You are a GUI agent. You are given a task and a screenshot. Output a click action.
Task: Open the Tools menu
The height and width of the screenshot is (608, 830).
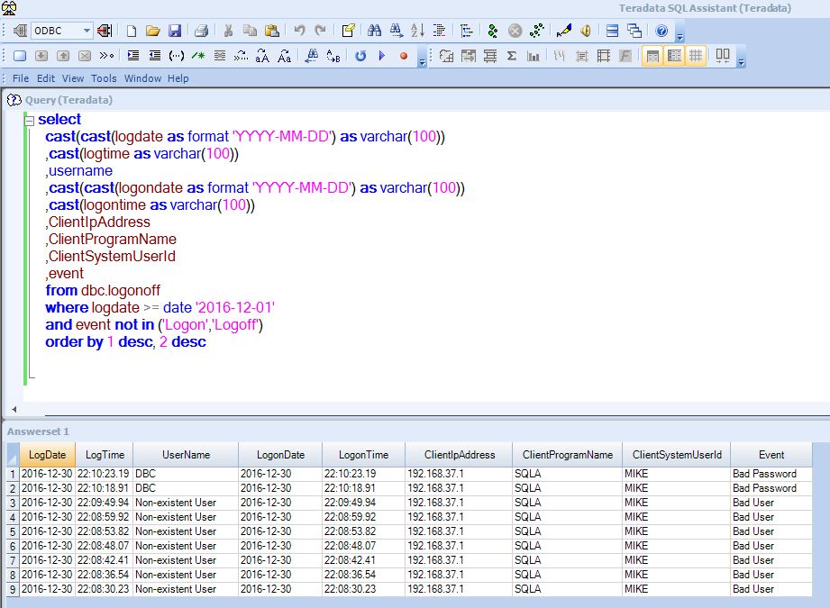coord(103,78)
